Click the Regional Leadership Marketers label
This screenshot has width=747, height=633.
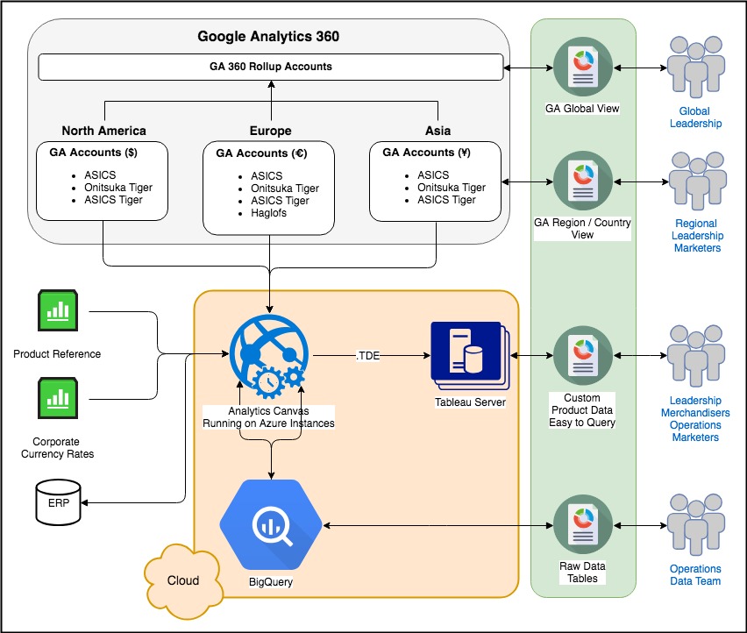(697, 235)
